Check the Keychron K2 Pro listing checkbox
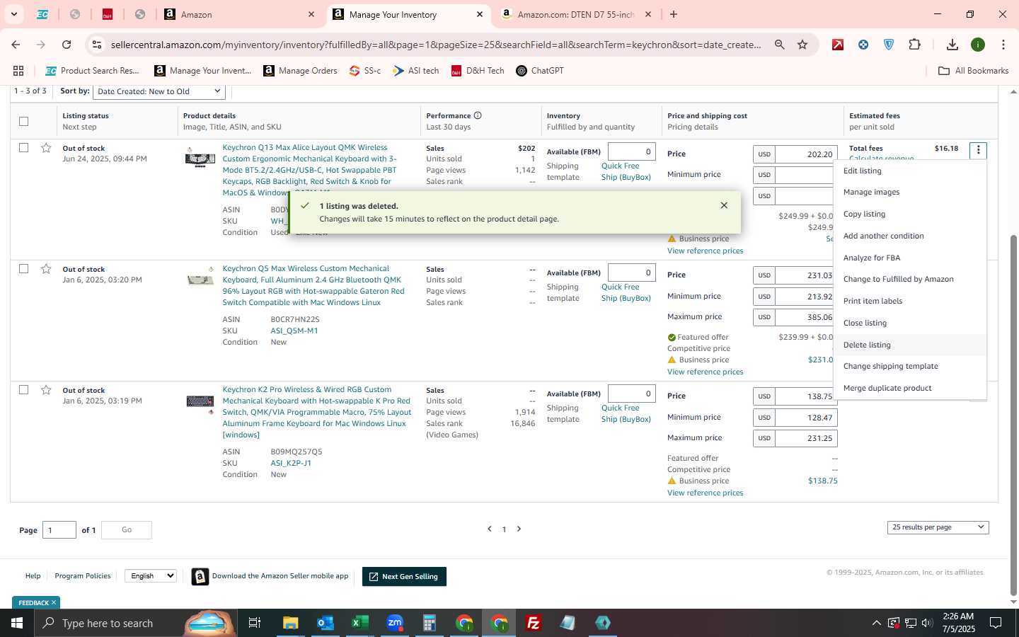The height and width of the screenshot is (637, 1019). click(23, 389)
